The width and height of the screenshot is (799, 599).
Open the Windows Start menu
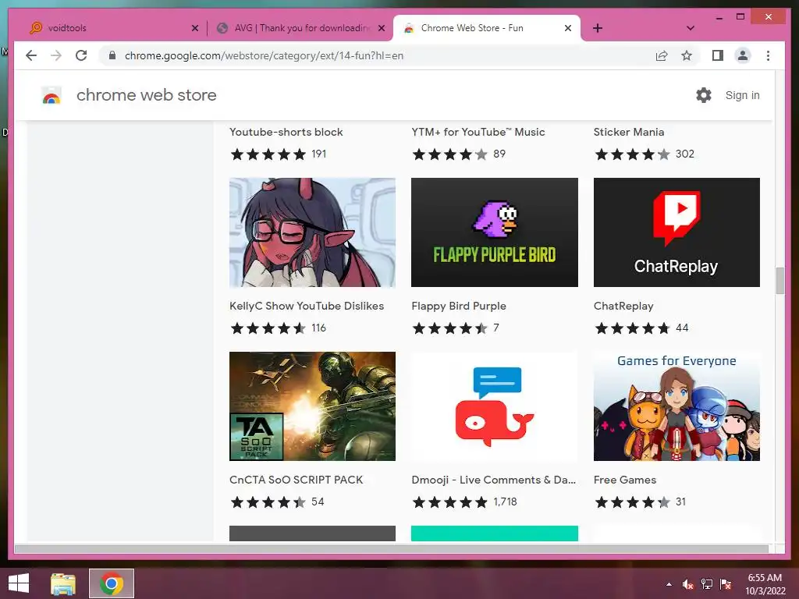19,583
